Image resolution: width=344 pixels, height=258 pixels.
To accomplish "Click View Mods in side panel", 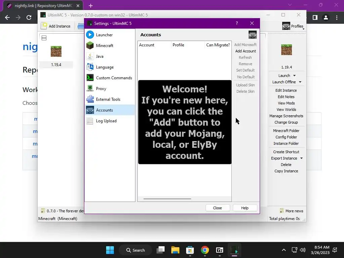I will pos(286,103).
